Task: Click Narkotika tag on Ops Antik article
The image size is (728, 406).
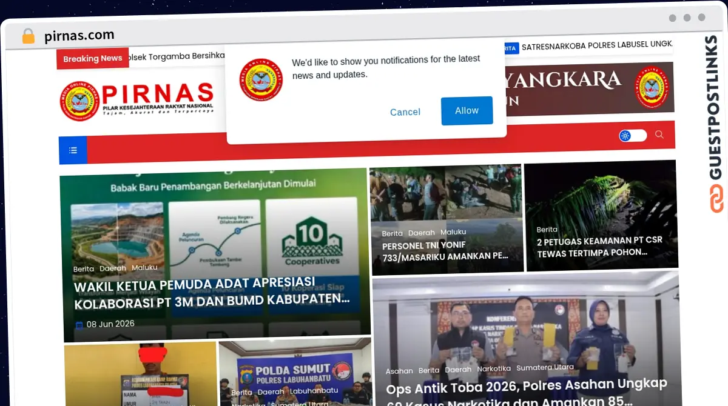Action: tap(493, 368)
